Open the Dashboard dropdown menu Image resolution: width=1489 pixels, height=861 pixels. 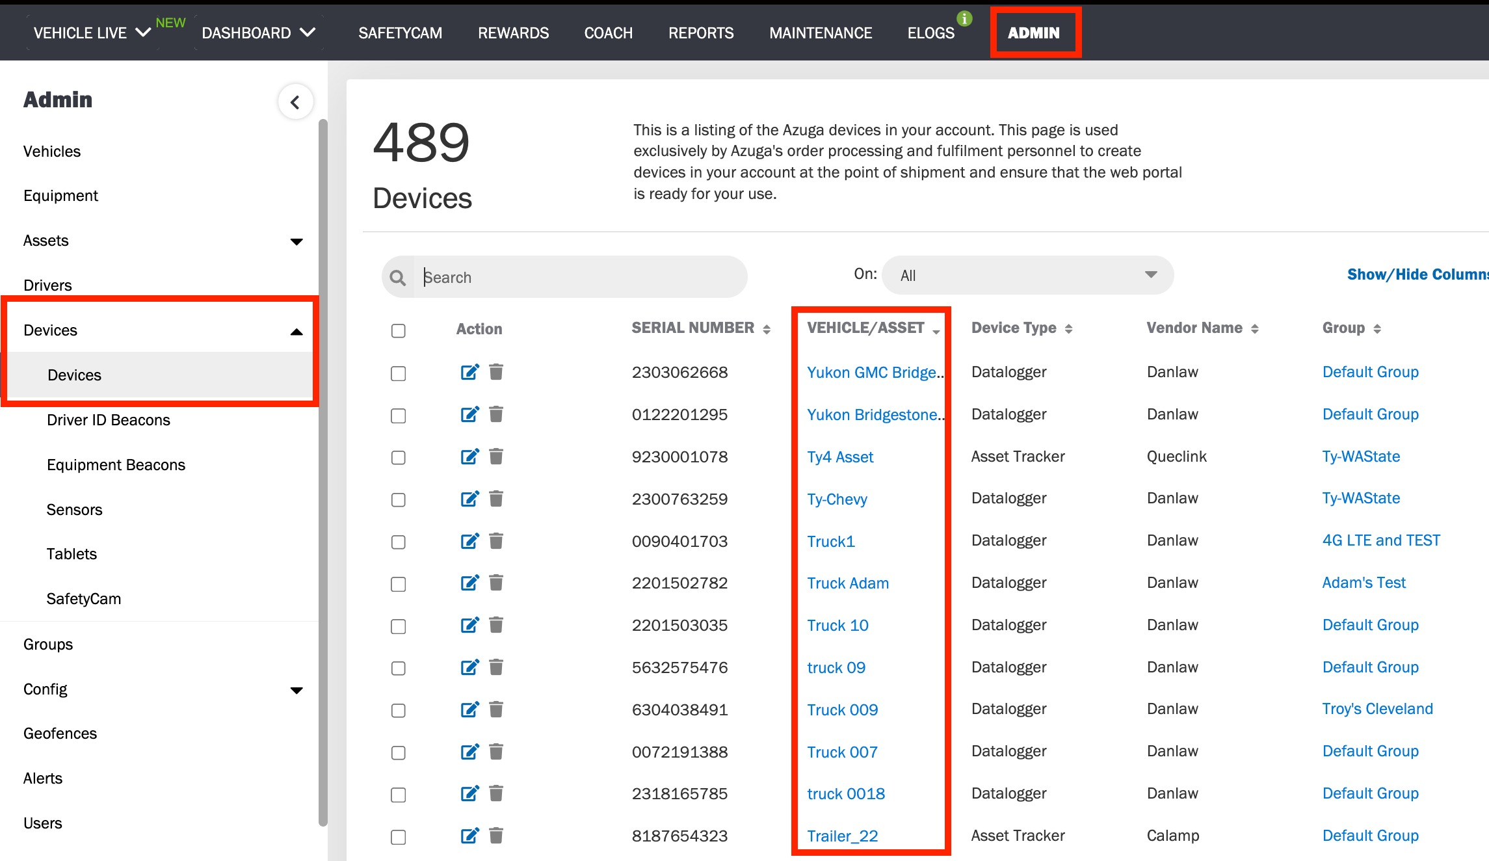point(259,33)
